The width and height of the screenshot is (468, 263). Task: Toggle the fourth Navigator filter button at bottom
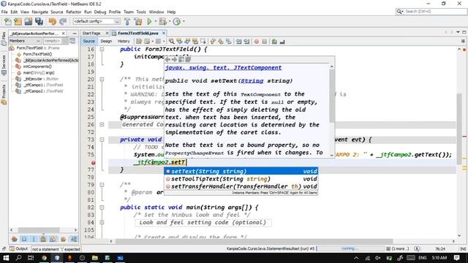pos(43,239)
